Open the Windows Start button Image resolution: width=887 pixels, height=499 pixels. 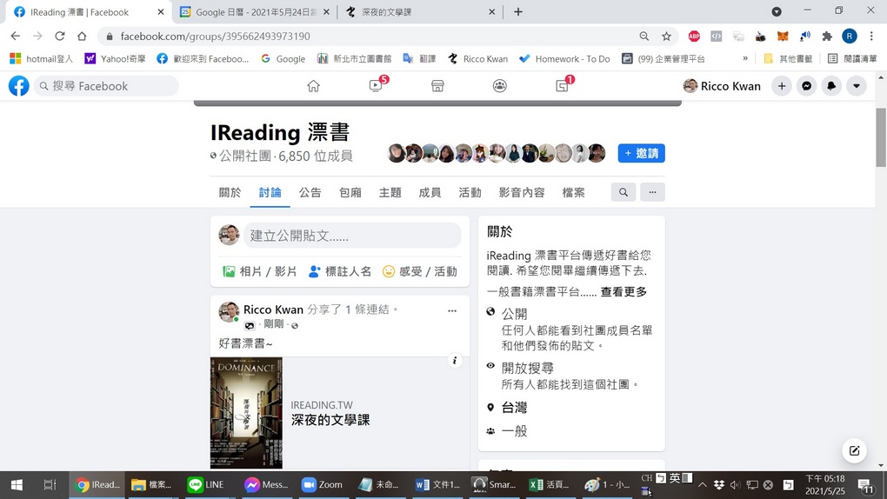coord(17,485)
